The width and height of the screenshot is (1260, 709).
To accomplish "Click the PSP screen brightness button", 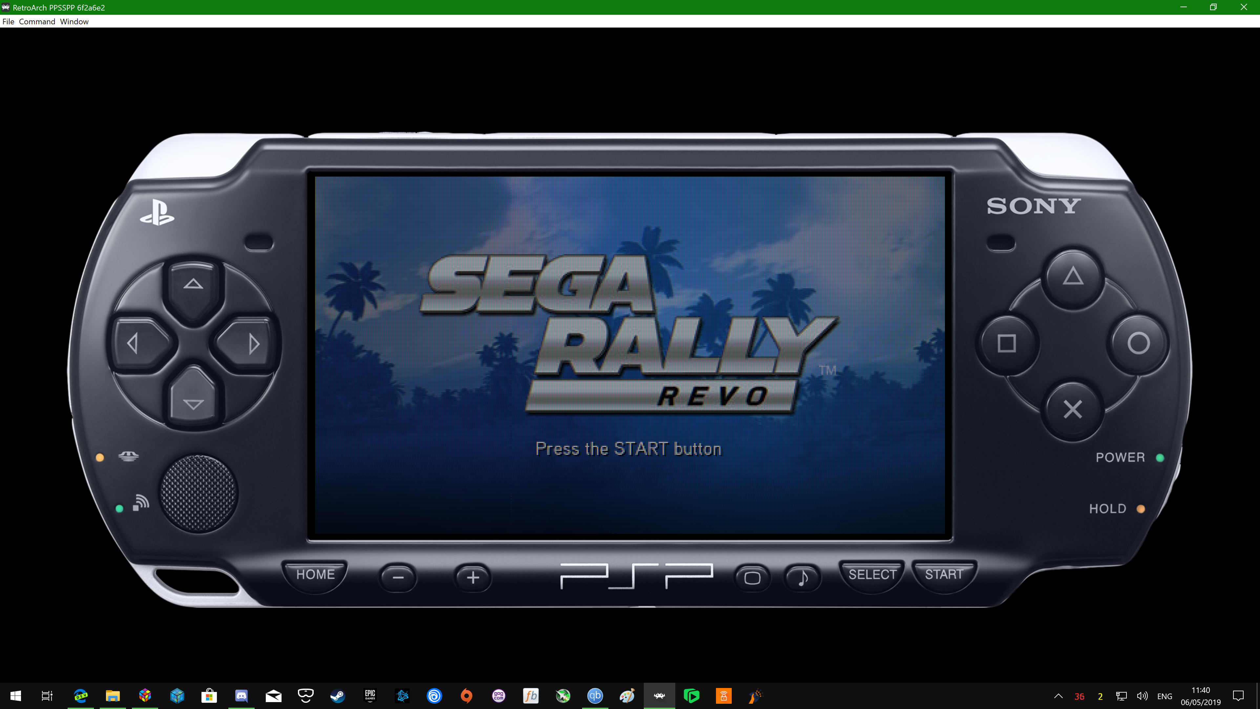I will pyautogui.click(x=752, y=578).
